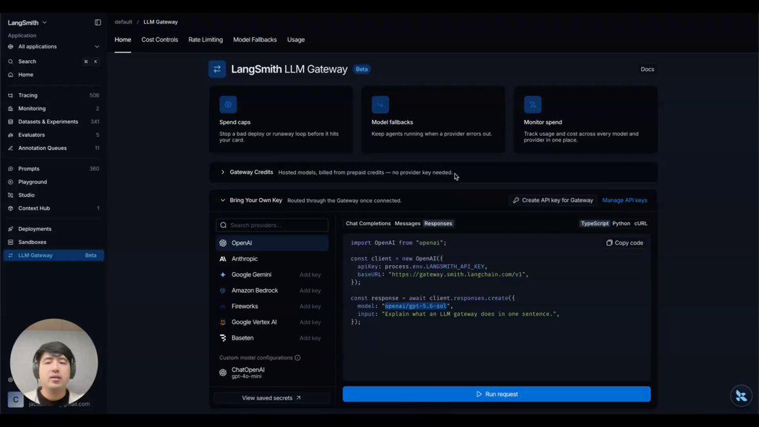Image resolution: width=759 pixels, height=427 pixels.
Task: Click the Fireworks provider icon
Action: coord(223,306)
